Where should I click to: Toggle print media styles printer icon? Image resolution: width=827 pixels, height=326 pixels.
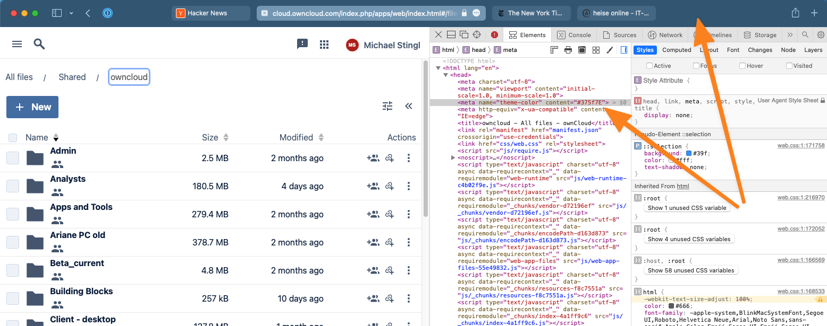click(x=568, y=50)
